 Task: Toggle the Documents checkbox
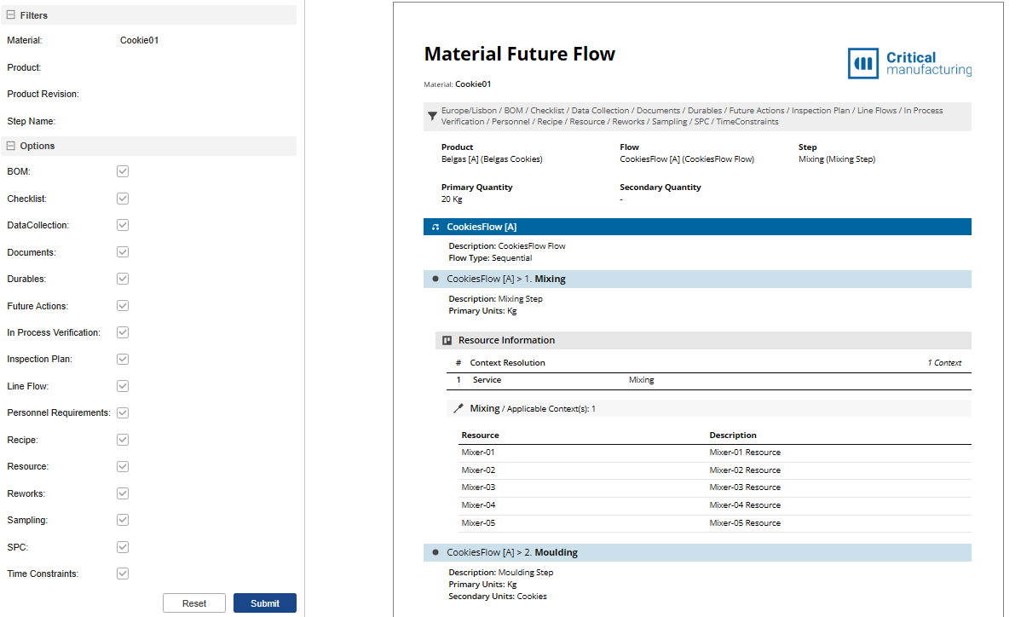click(x=123, y=252)
